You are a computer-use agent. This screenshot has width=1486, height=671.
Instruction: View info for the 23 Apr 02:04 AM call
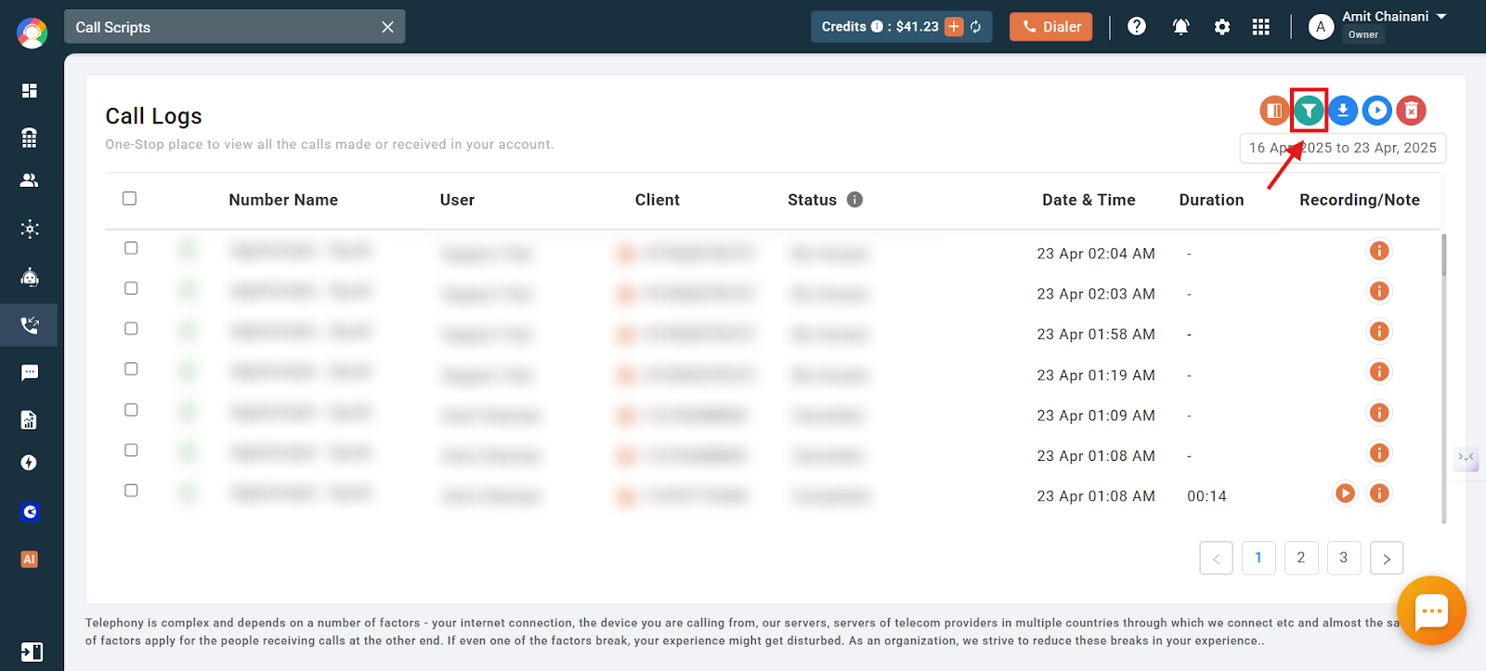point(1379,251)
